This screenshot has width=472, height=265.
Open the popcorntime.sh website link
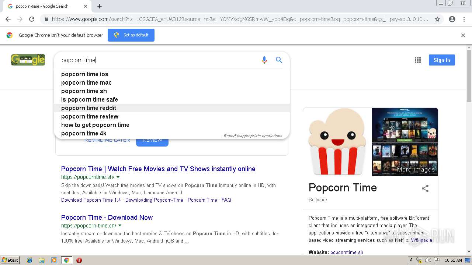(x=347, y=252)
